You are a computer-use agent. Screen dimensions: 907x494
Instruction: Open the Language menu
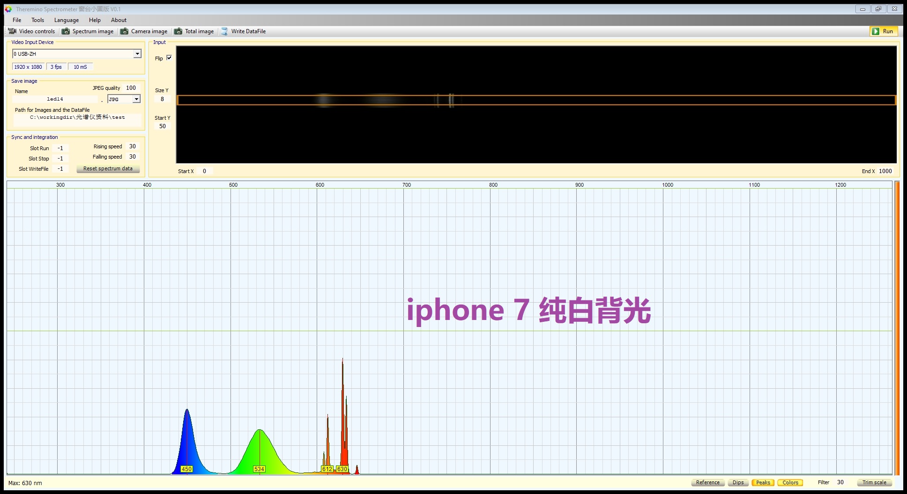point(67,20)
